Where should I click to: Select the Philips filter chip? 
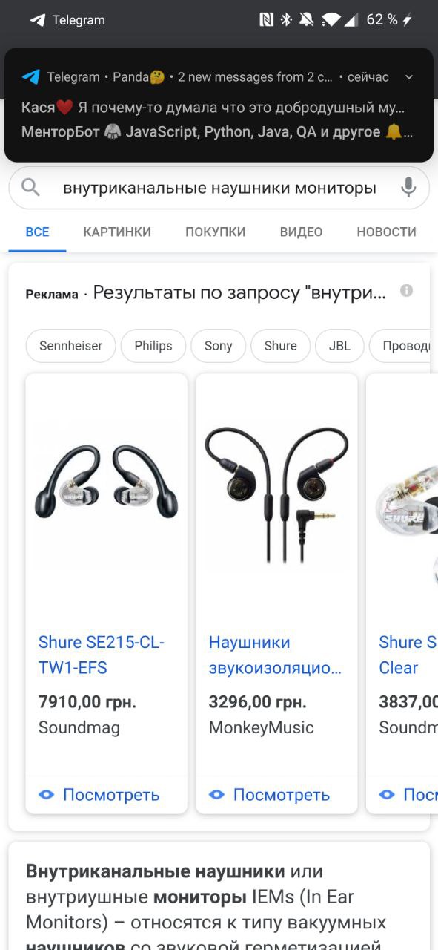pyautogui.click(x=153, y=346)
